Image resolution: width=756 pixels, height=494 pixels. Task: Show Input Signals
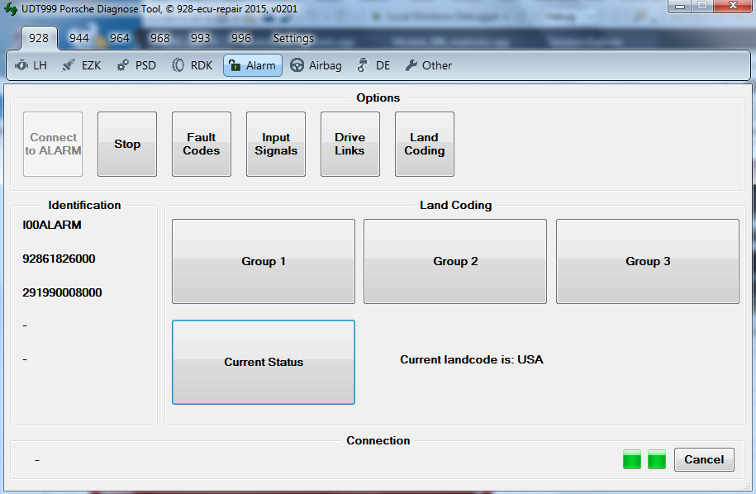pos(276,145)
